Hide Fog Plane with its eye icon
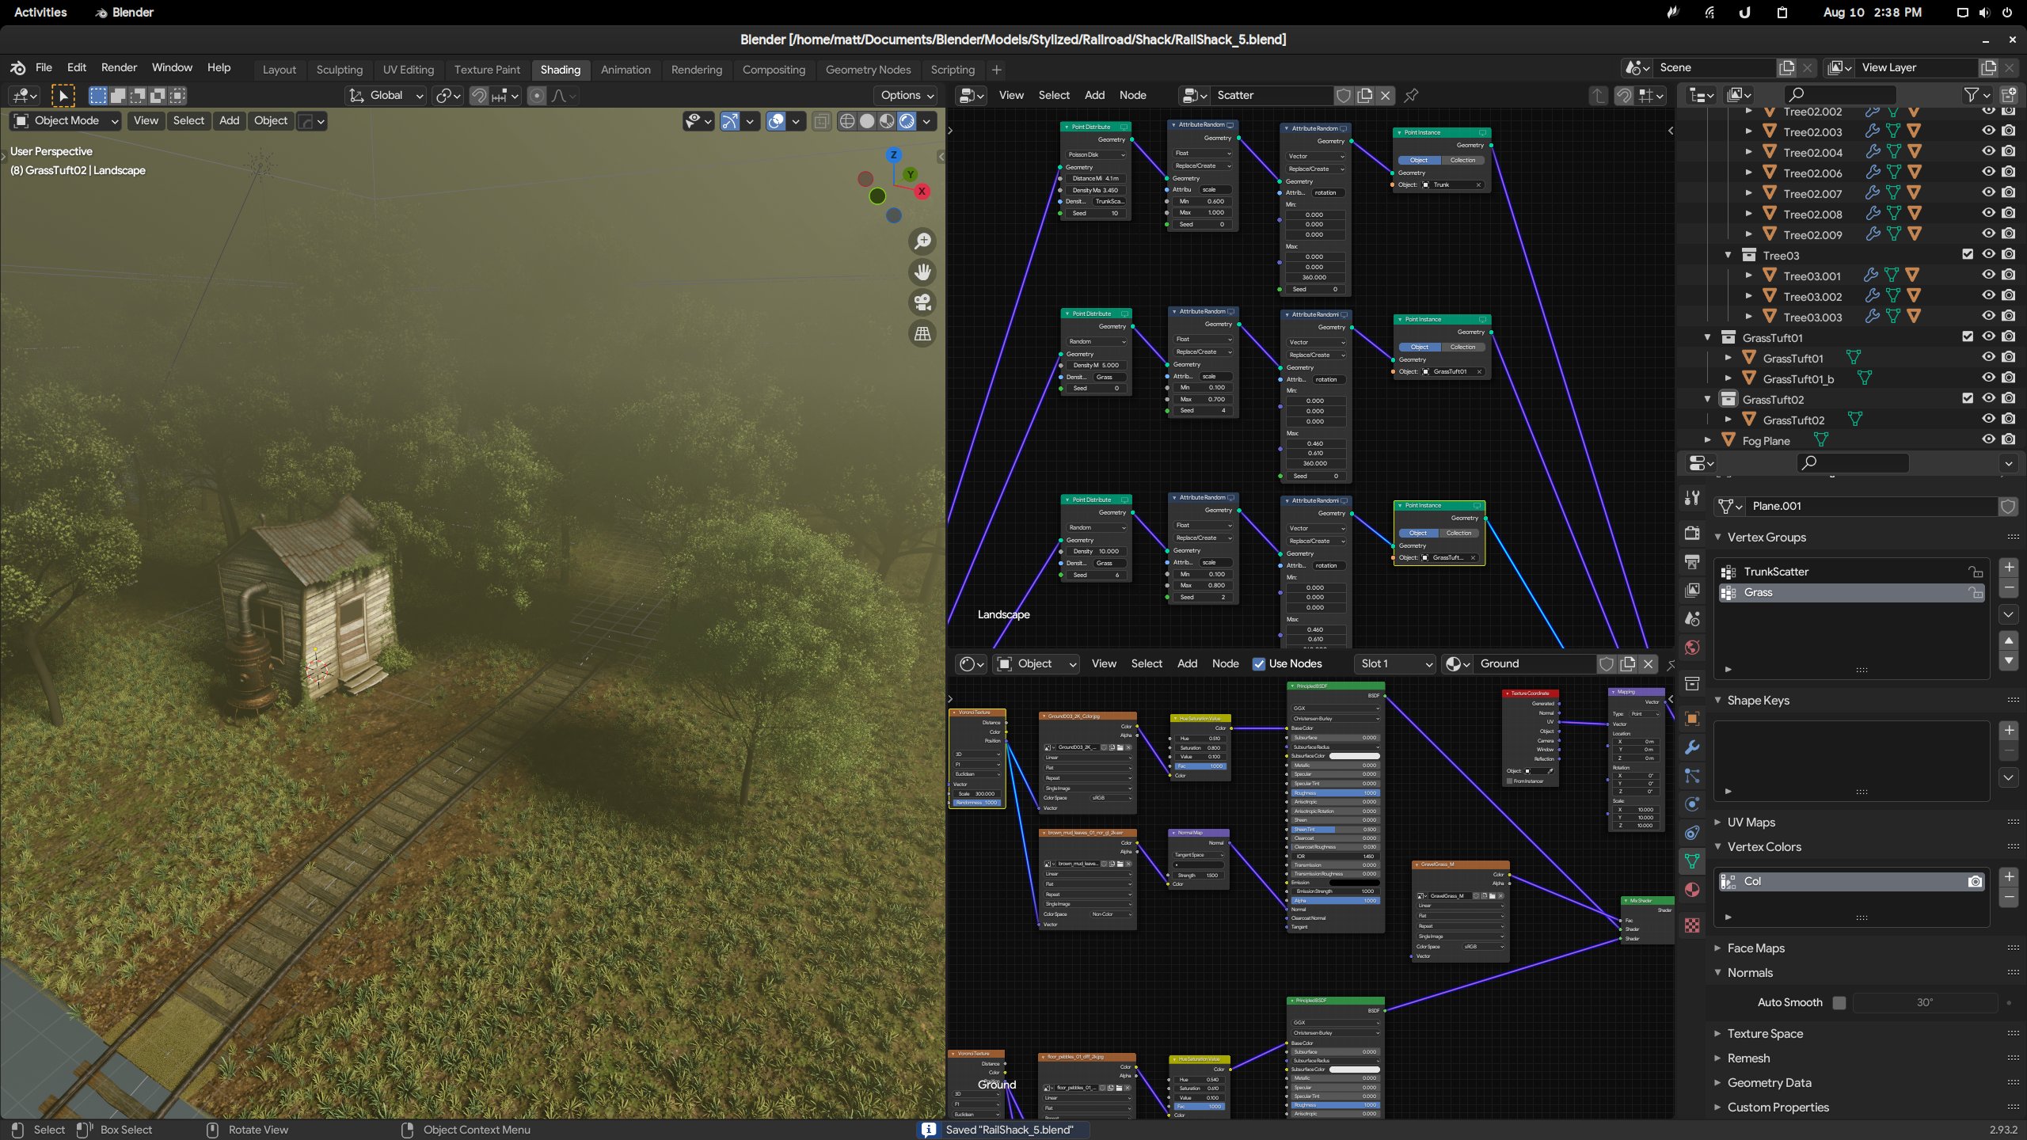 click(1988, 439)
